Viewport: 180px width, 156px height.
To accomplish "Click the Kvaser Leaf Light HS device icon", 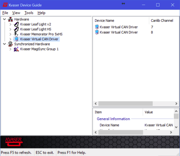I will [x=16, y=29].
